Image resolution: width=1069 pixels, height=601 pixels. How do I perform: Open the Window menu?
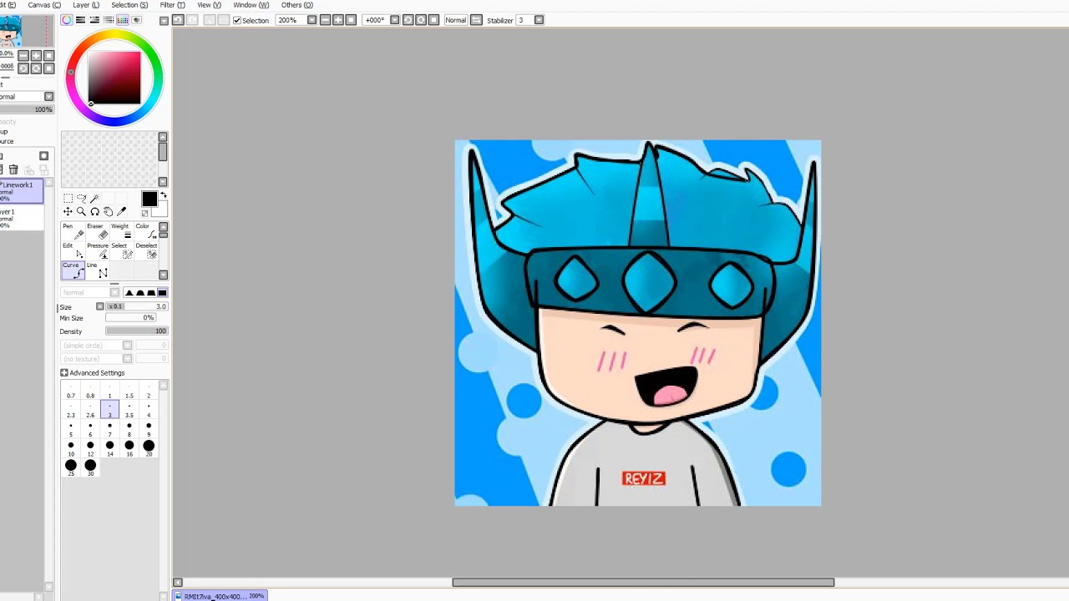[251, 5]
